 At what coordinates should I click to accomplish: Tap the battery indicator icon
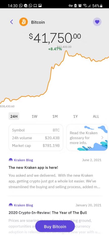coord(101,6)
